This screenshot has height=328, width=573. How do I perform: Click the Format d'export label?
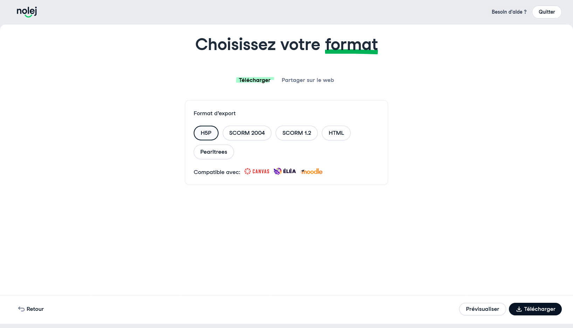[x=215, y=113]
